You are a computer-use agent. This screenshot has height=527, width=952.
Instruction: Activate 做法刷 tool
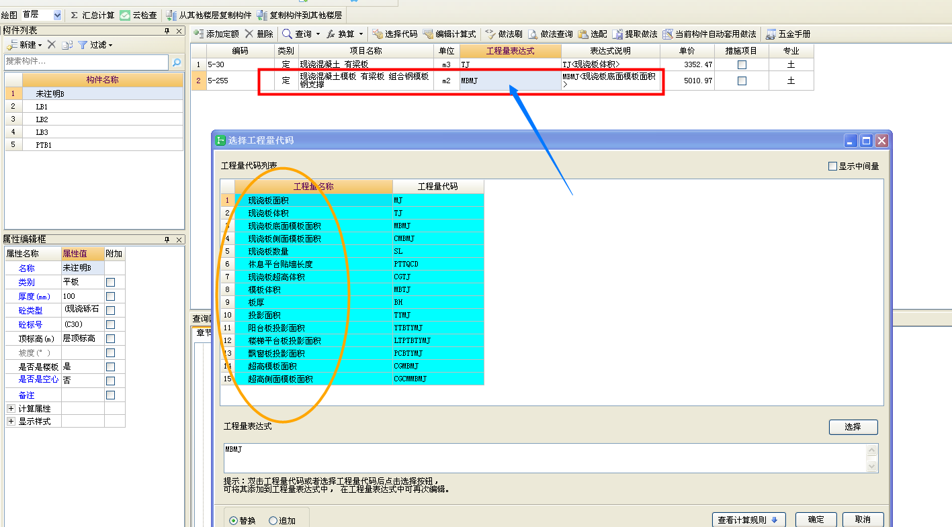click(503, 34)
